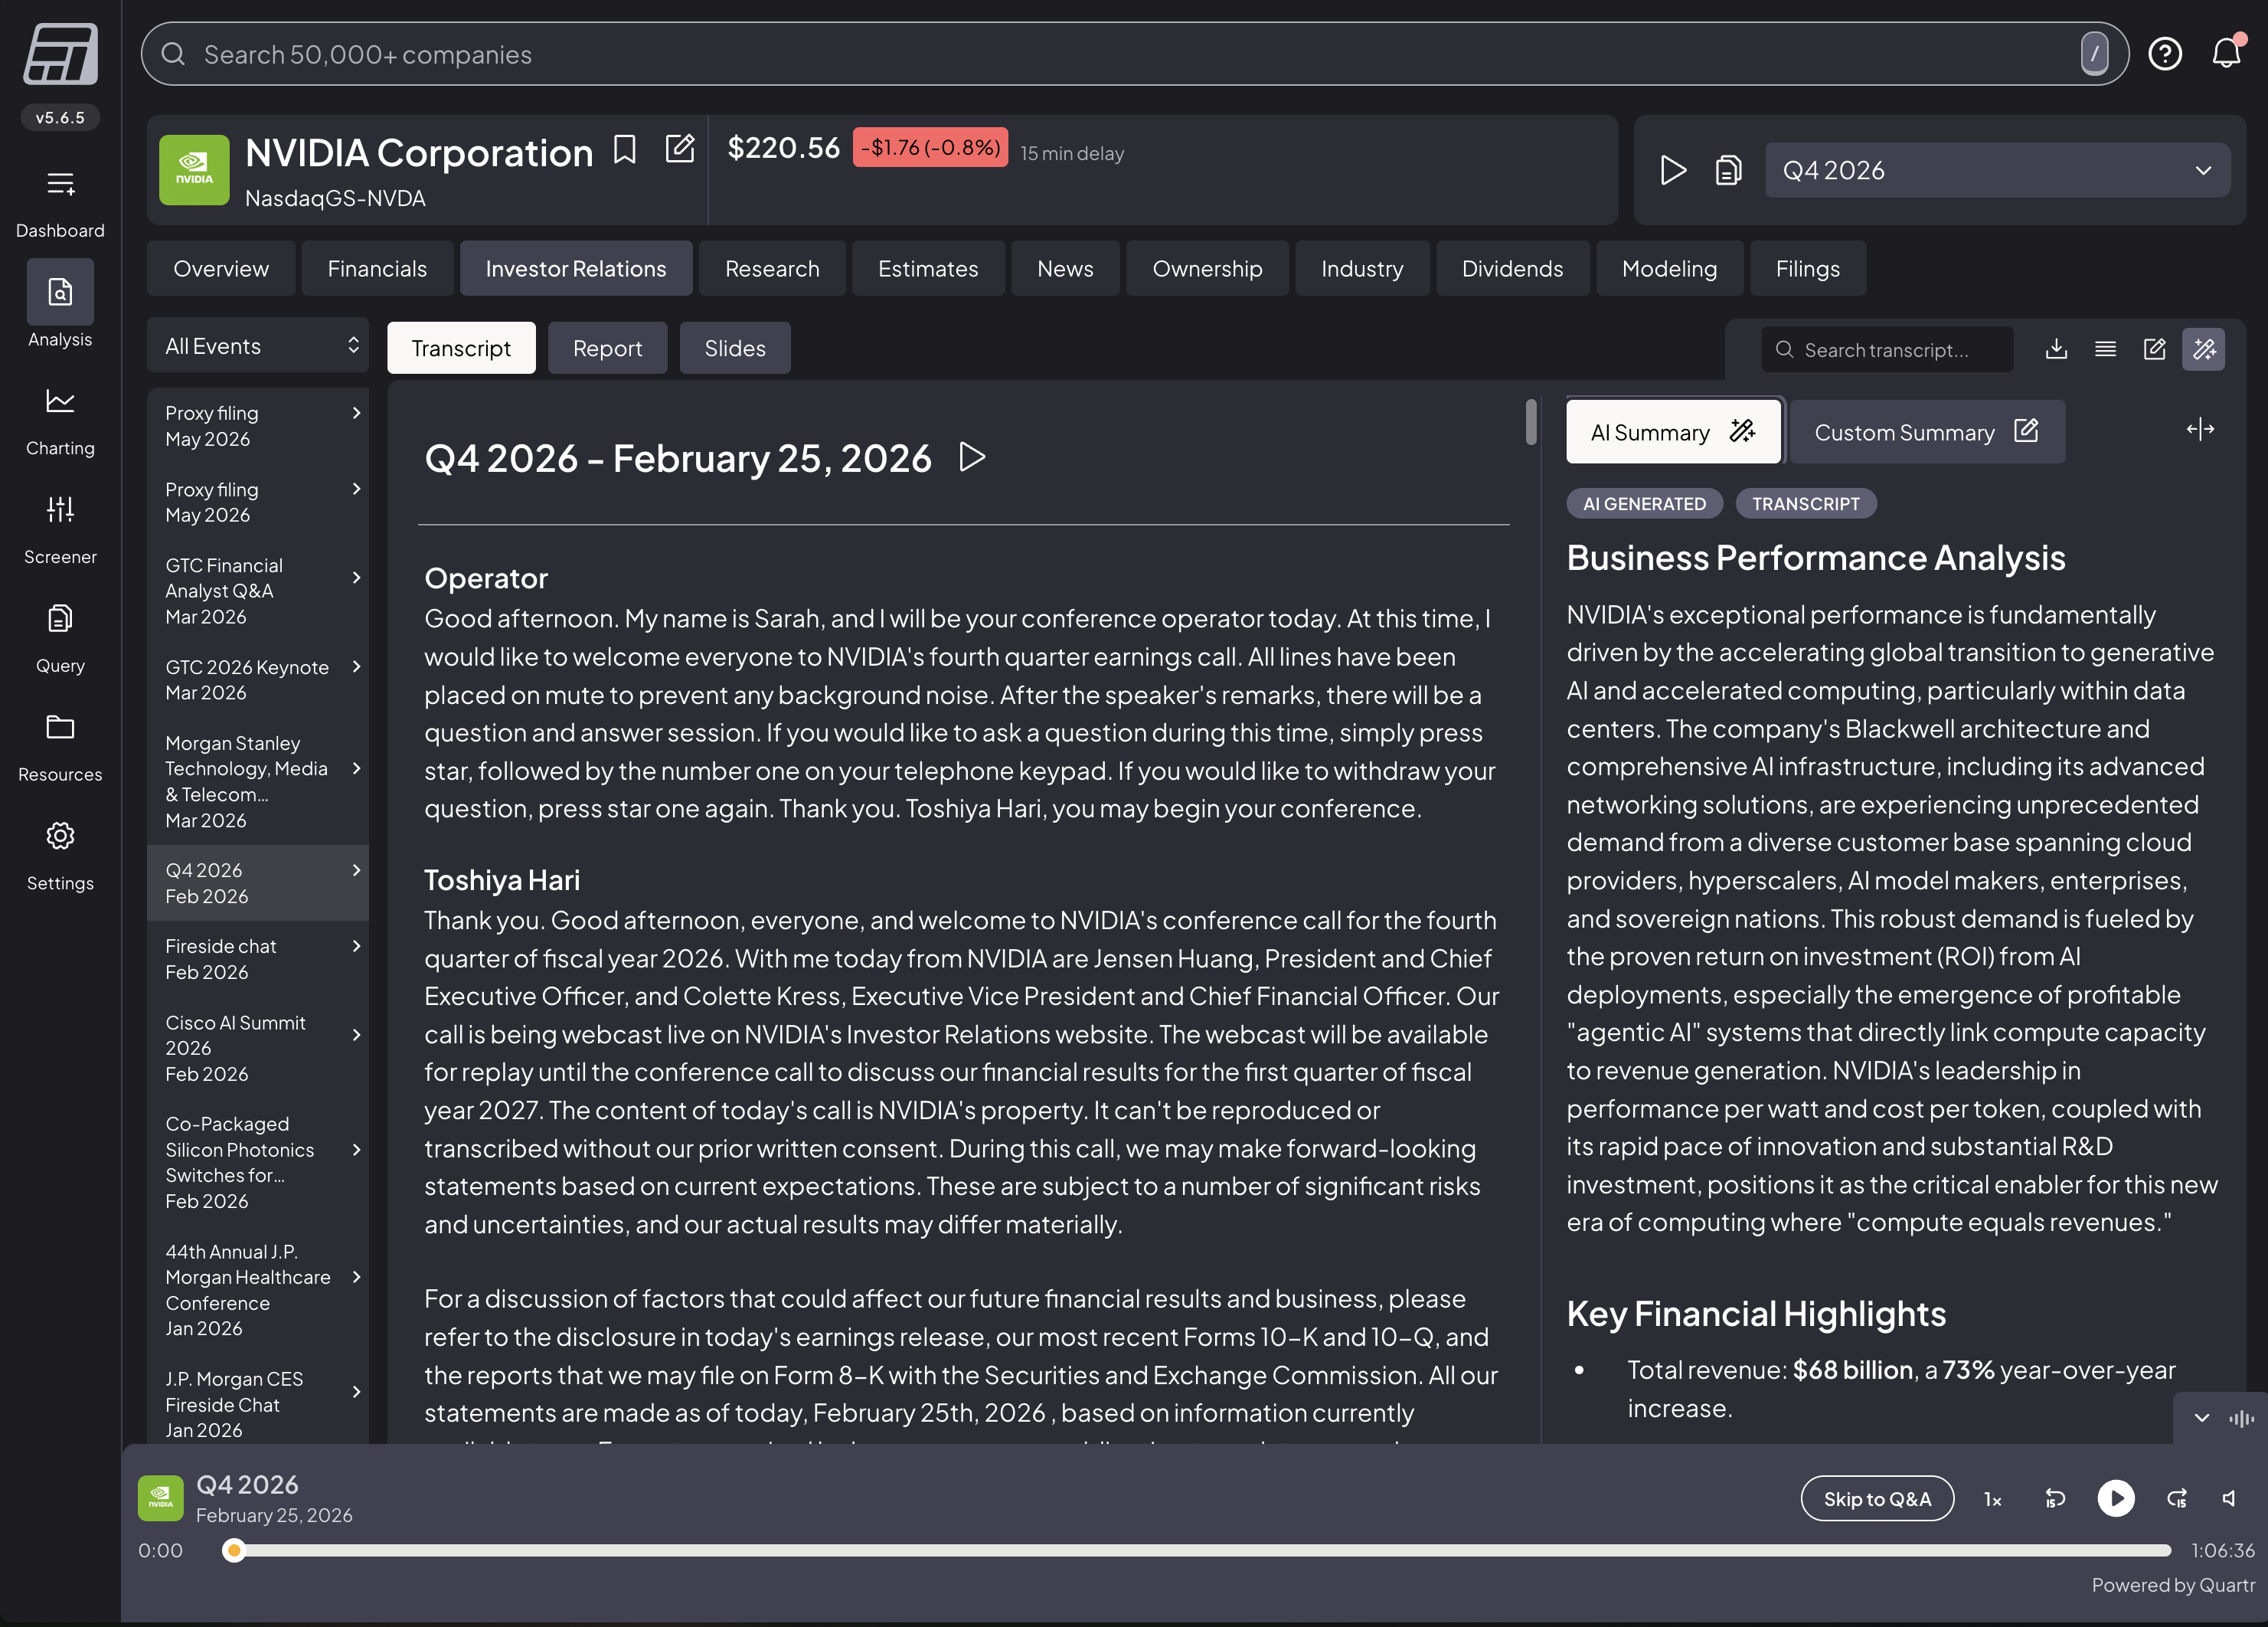Open the Research tab
2268x1627 pixels.
coord(772,268)
